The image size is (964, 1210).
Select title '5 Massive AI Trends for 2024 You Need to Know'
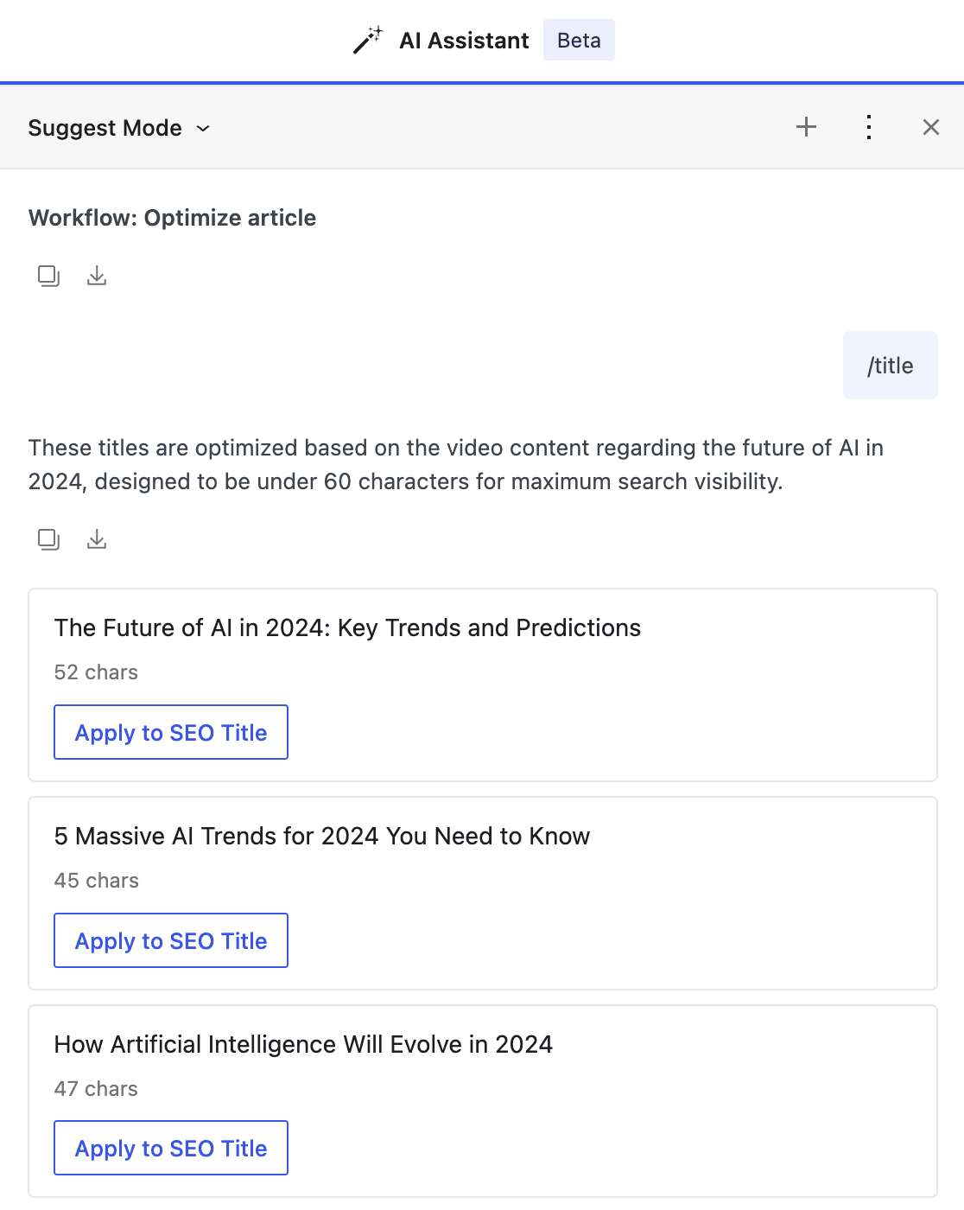click(322, 836)
